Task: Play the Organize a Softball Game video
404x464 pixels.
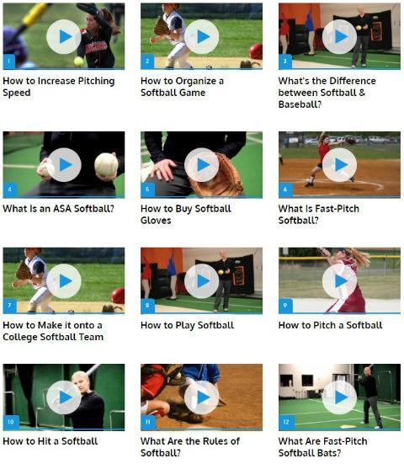Action: [x=202, y=37]
